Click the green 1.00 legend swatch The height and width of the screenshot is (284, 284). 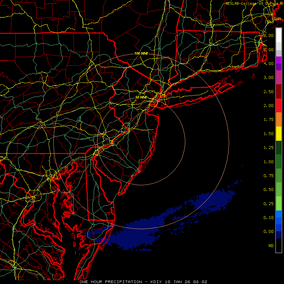(x=279, y=162)
